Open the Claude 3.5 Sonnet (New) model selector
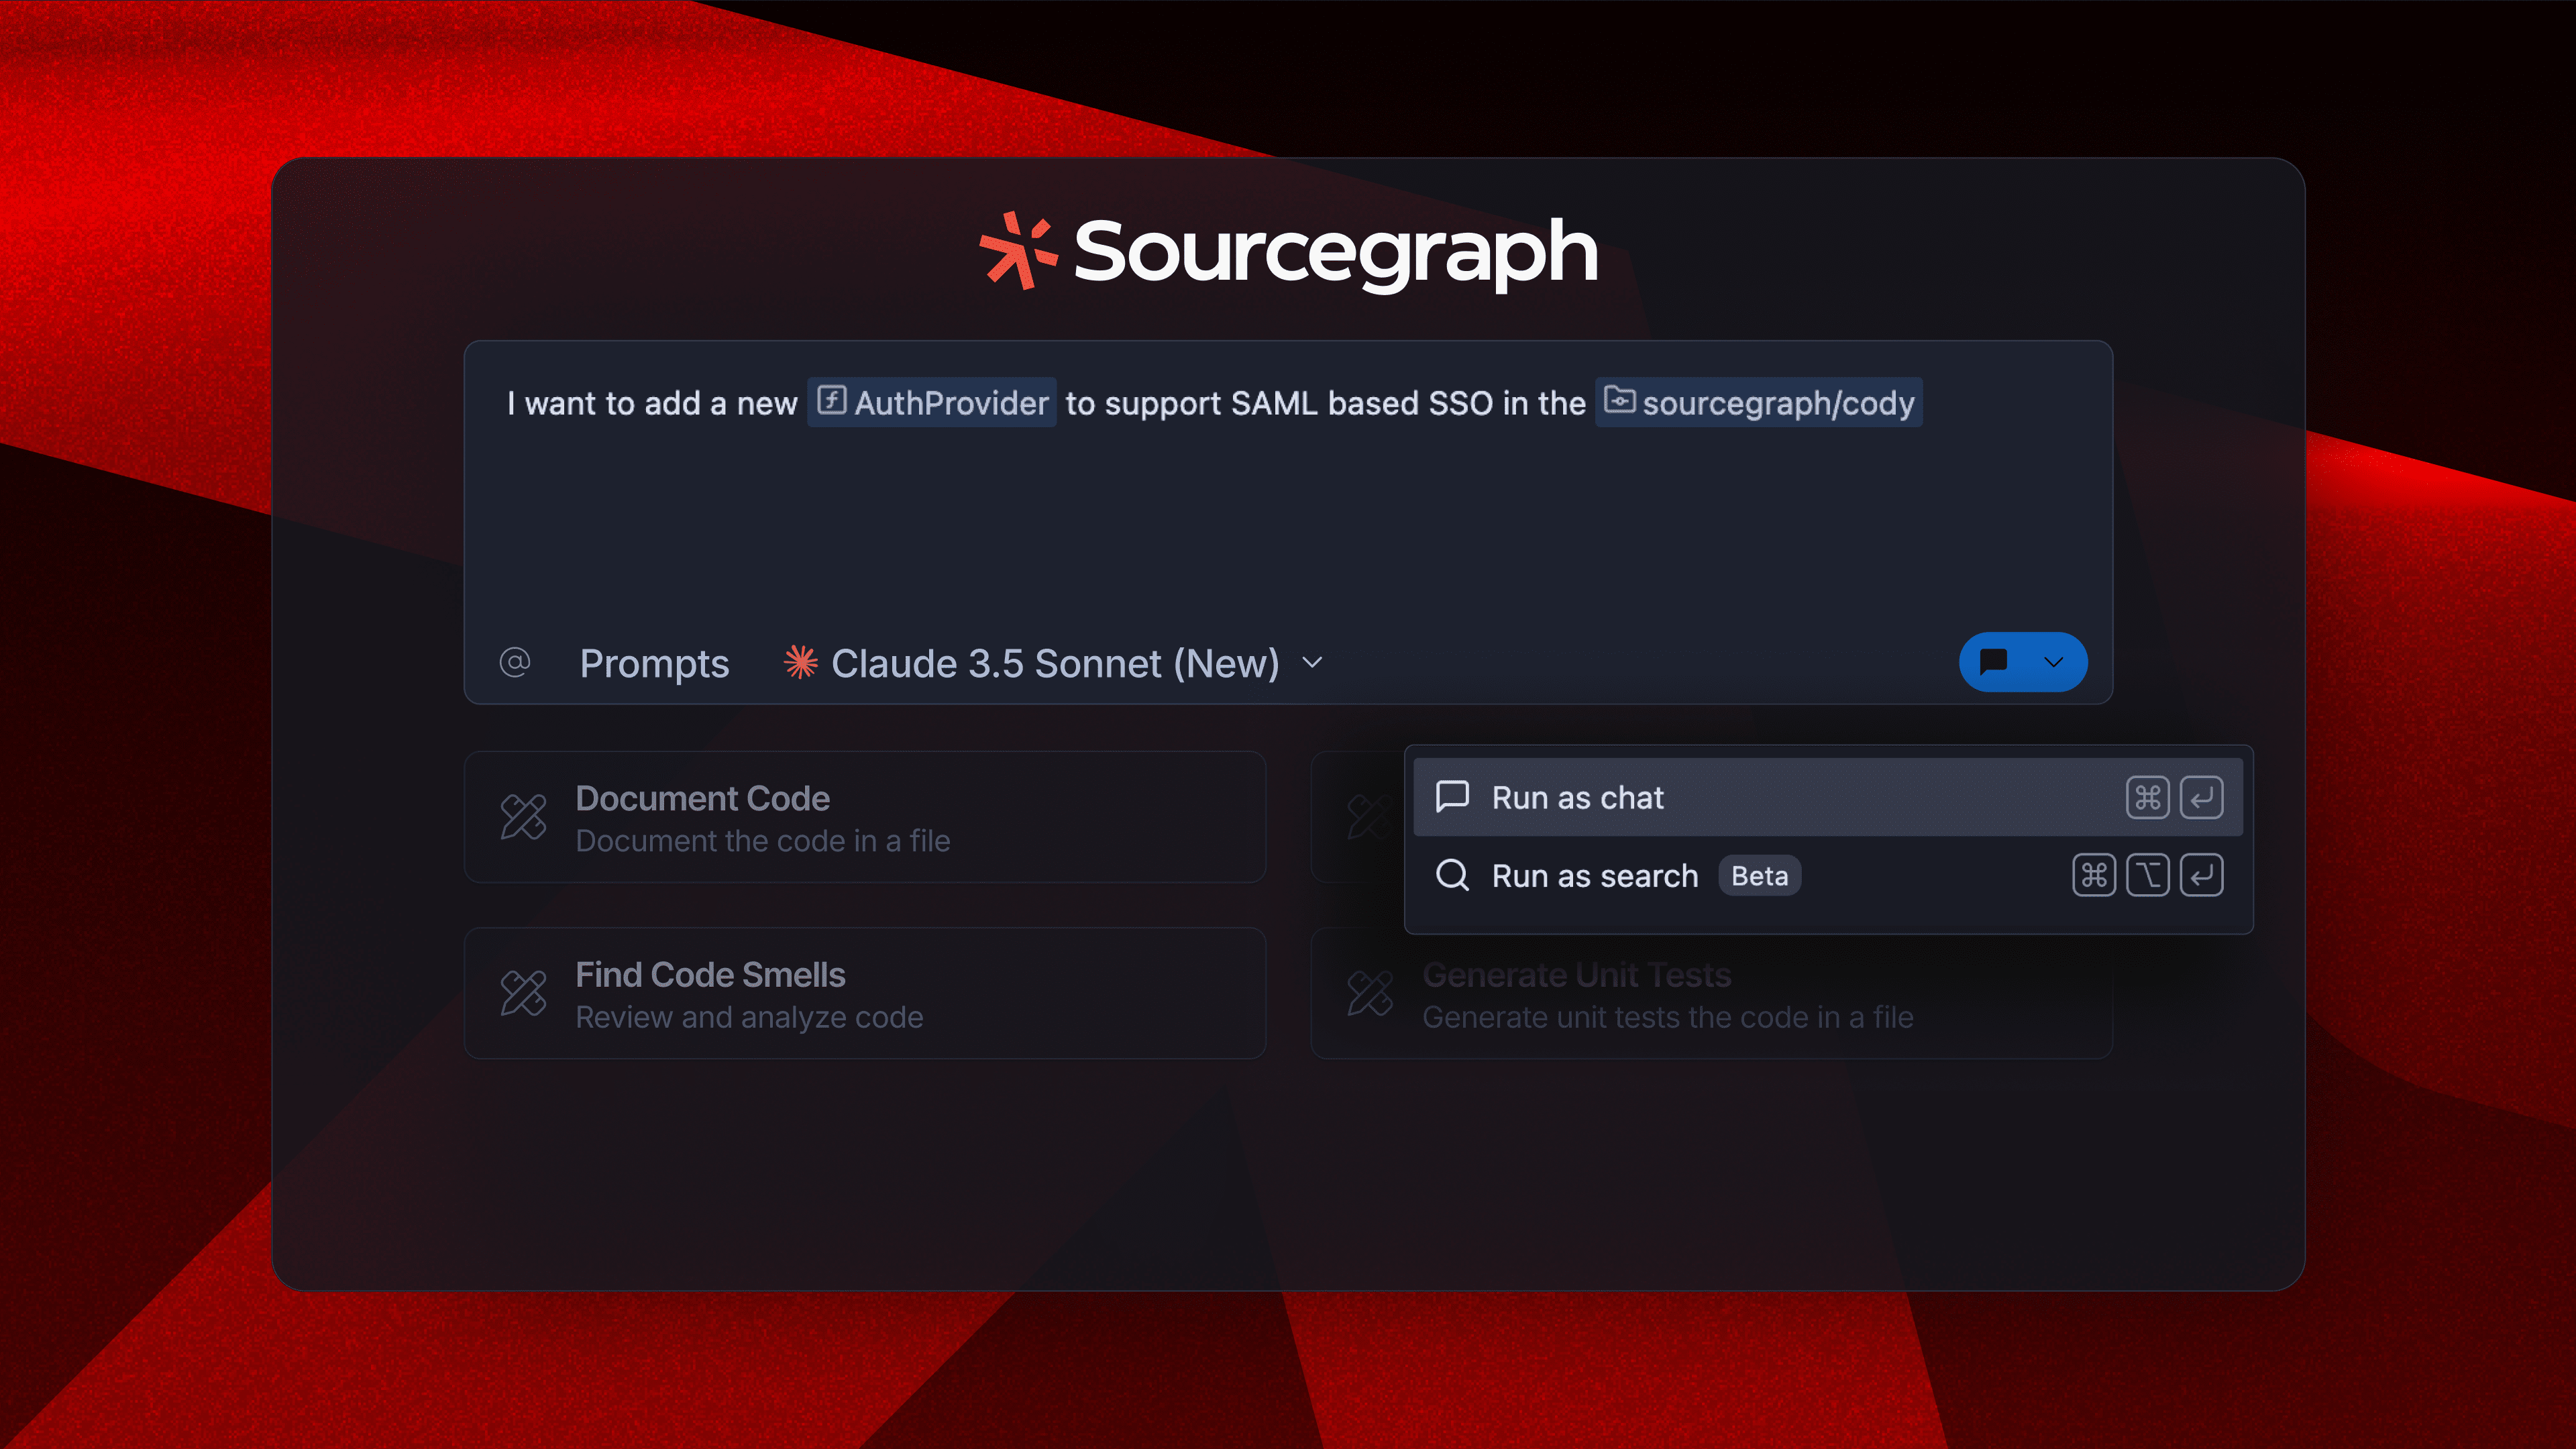The width and height of the screenshot is (2576, 1449). pyautogui.click(x=1055, y=664)
